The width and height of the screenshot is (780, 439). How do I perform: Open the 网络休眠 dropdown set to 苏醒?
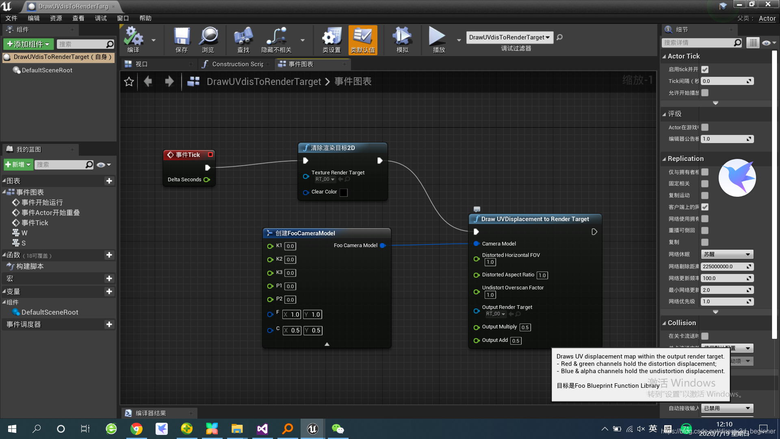click(x=727, y=254)
